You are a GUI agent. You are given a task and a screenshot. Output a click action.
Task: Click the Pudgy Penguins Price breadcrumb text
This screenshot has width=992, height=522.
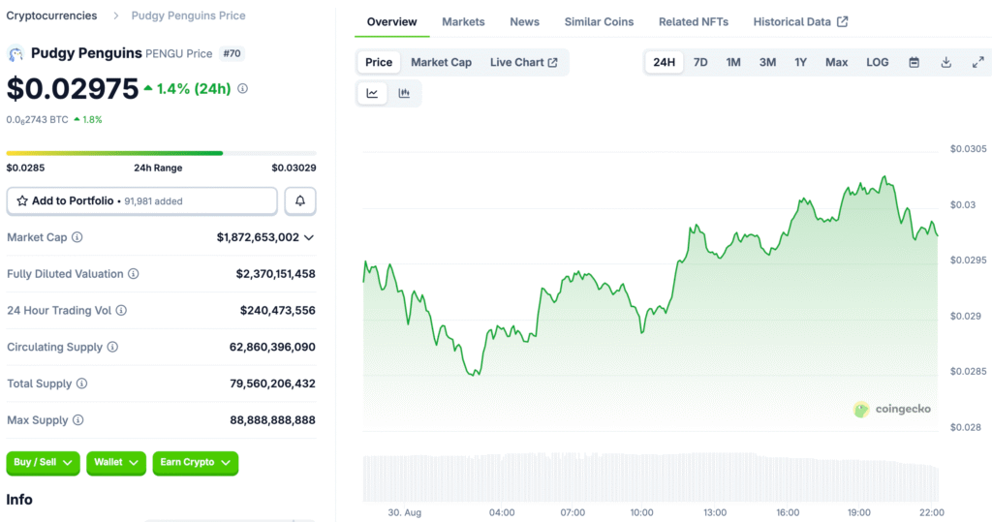click(x=189, y=15)
